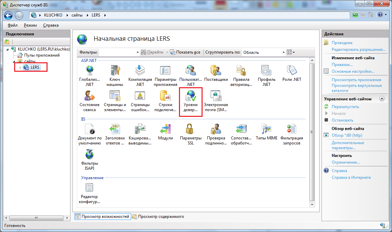Open Дополнительные параметры link

348,145
